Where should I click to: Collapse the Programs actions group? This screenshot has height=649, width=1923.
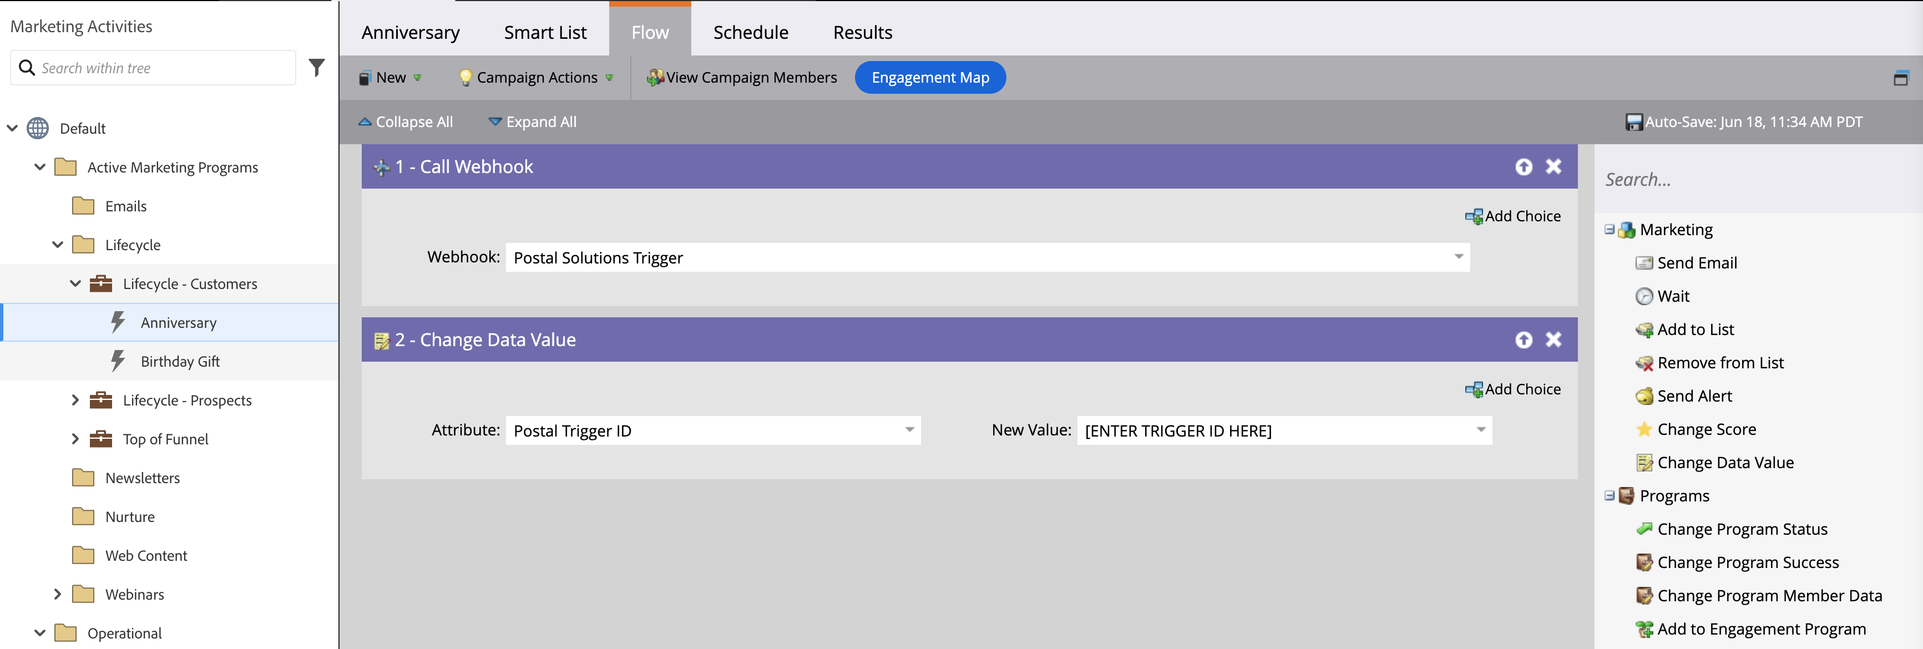coord(1610,496)
